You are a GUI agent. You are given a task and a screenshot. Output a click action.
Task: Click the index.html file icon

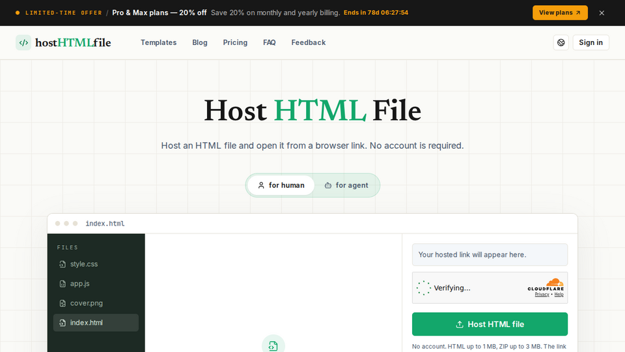click(x=62, y=323)
